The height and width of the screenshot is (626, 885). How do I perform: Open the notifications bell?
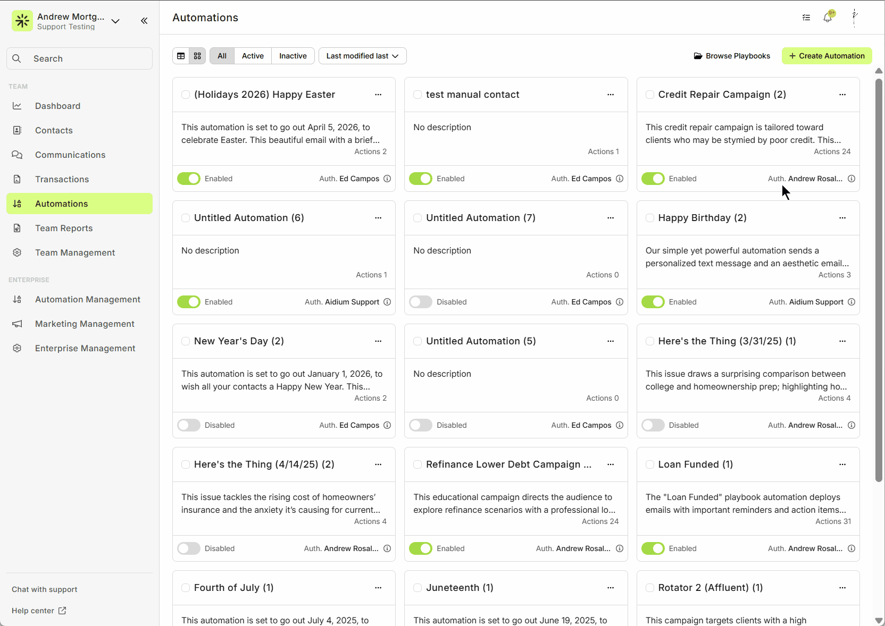(828, 18)
